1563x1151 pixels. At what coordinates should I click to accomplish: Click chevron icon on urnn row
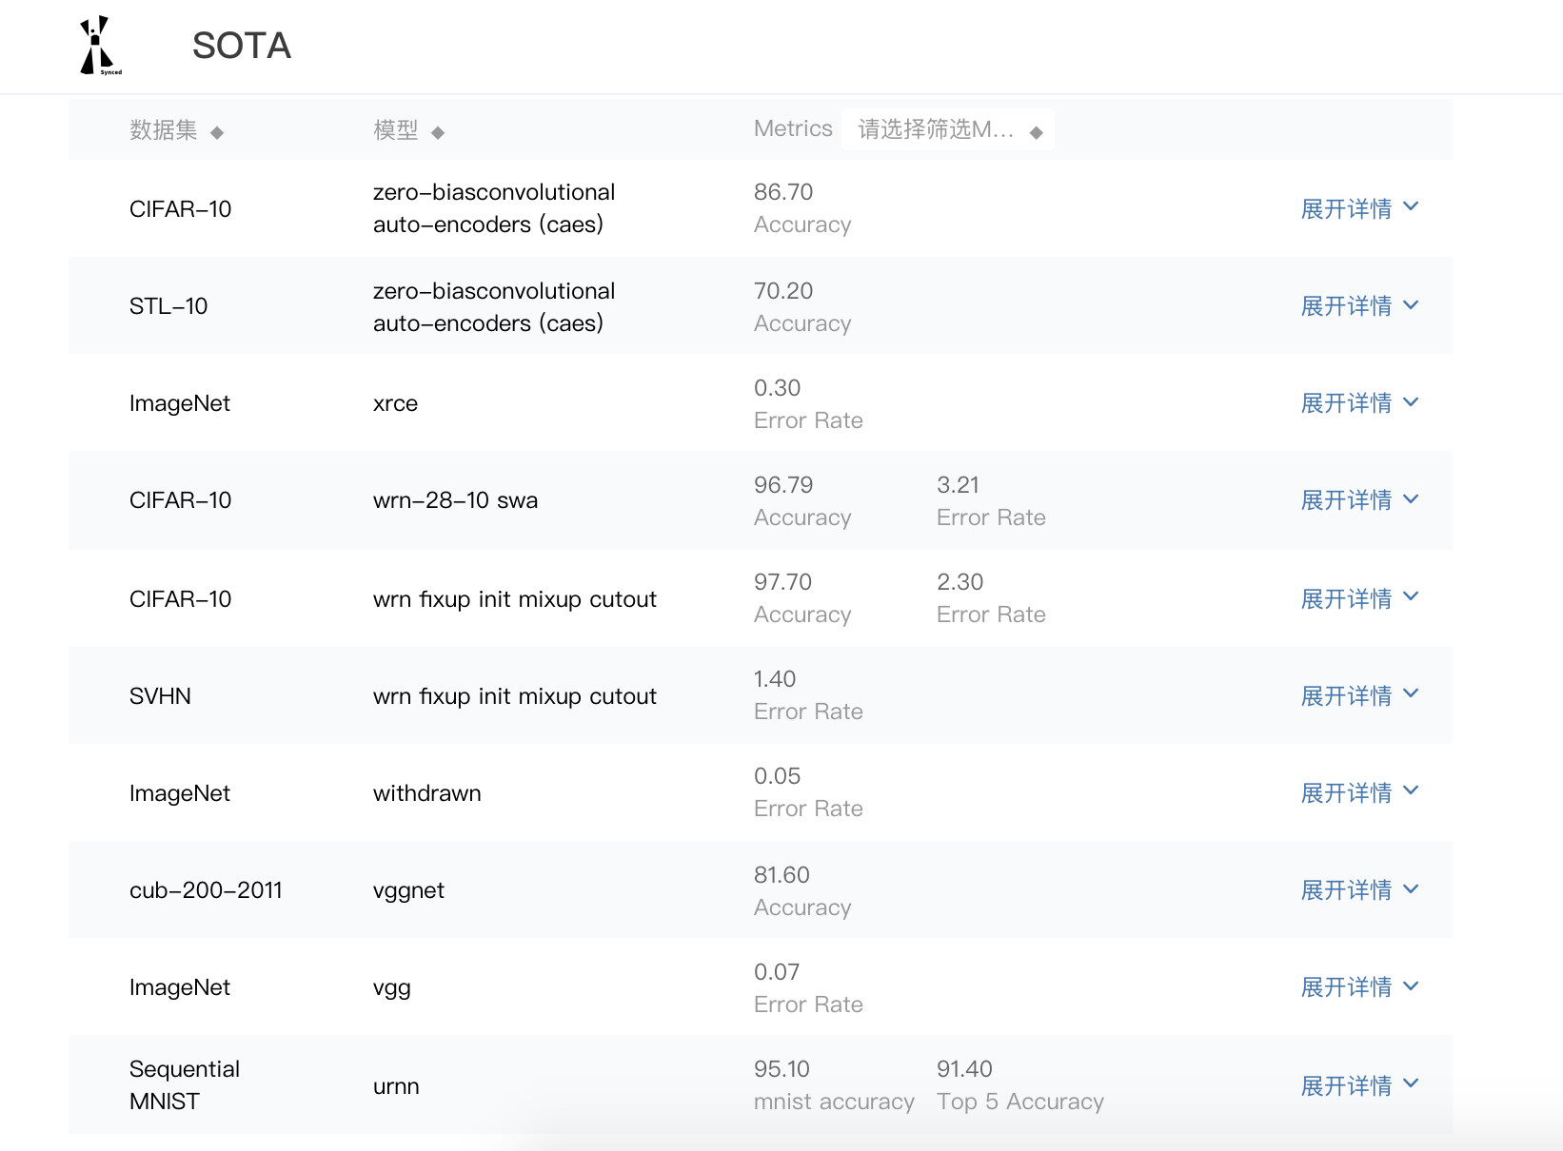[x=1411, y=1083]
